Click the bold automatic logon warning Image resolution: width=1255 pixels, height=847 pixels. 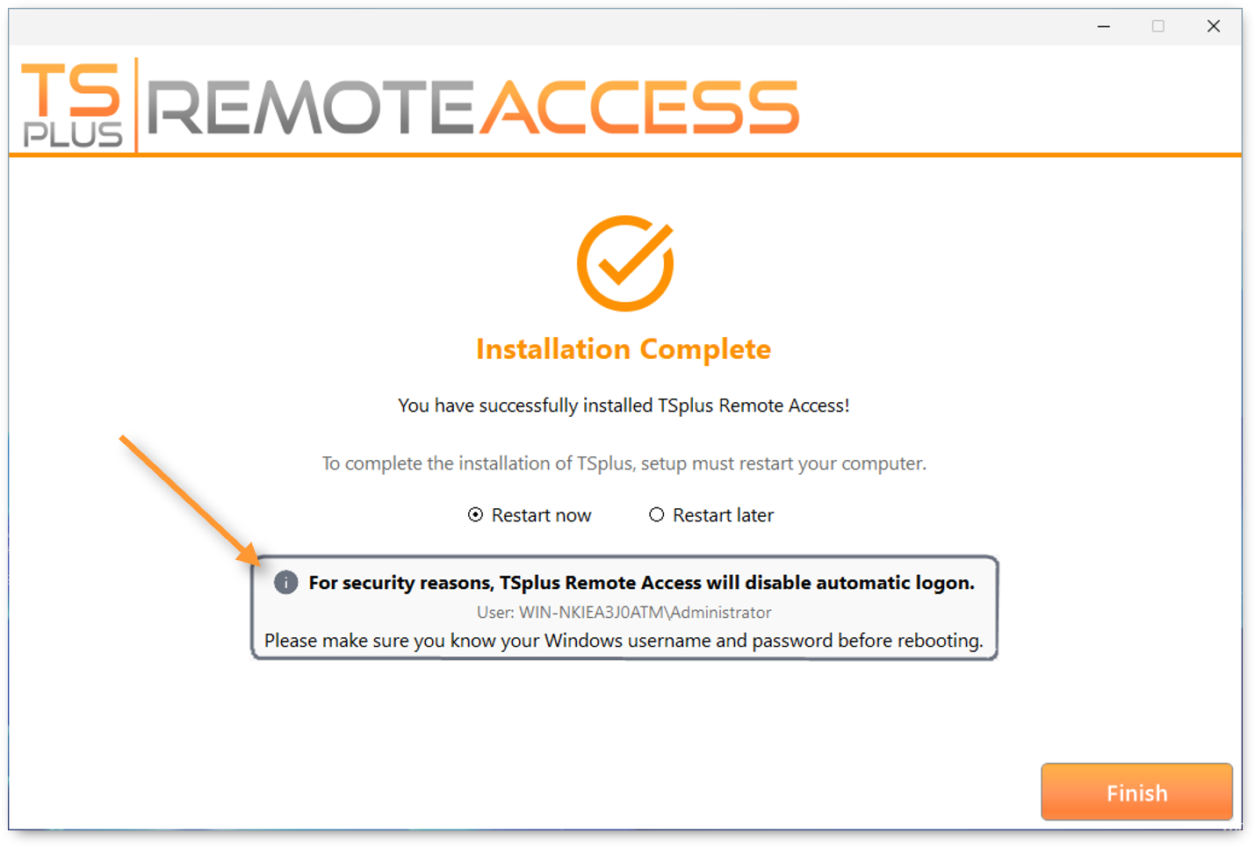pos(641,583)
